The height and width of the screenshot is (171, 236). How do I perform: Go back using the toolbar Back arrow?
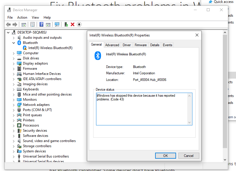coord(8,24)
